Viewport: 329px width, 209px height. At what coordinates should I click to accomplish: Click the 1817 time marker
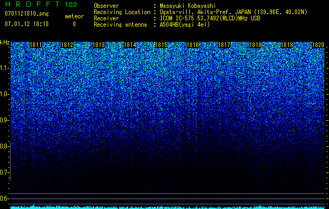[x=224, y=45]
